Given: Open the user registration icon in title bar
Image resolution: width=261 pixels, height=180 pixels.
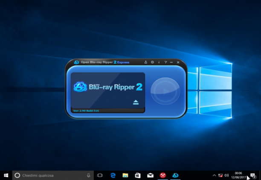Looking at the screenshot, I should tap(146, 62).
